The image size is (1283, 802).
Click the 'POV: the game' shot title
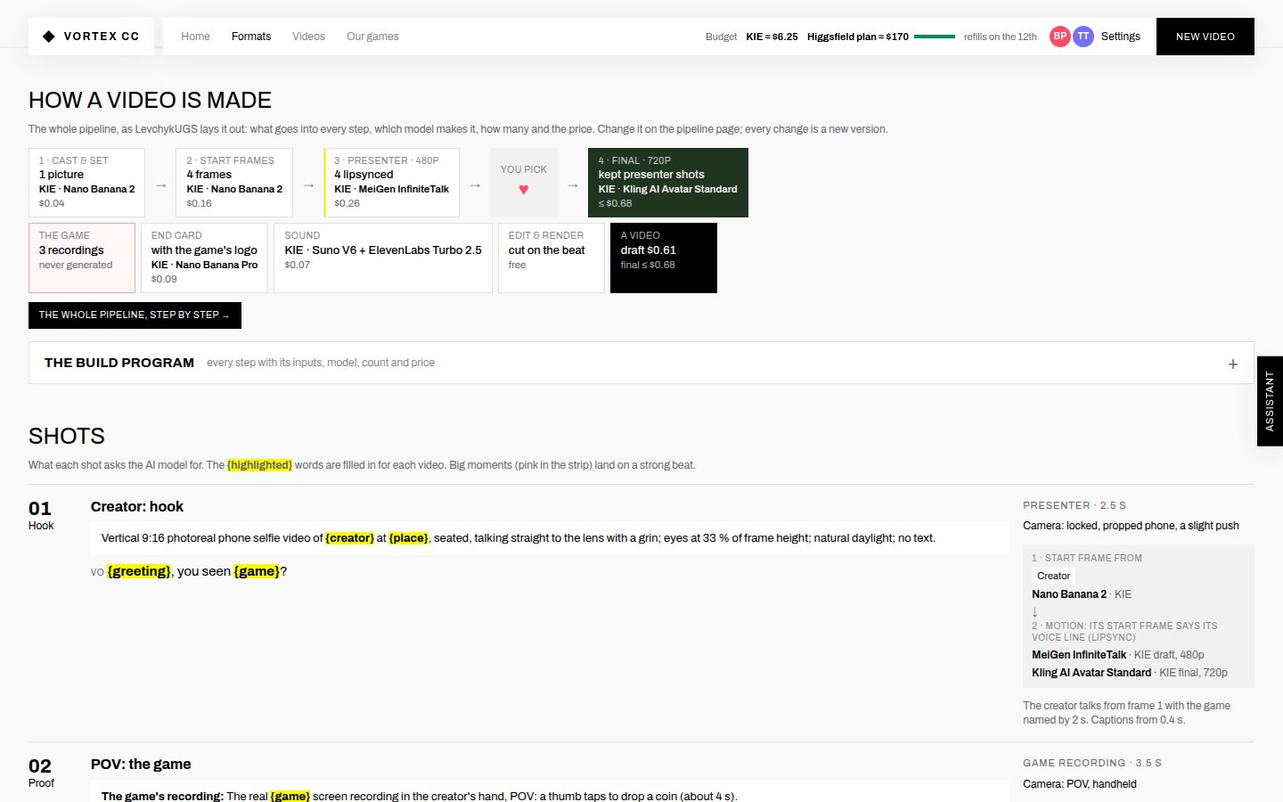[x=141, y=765]
